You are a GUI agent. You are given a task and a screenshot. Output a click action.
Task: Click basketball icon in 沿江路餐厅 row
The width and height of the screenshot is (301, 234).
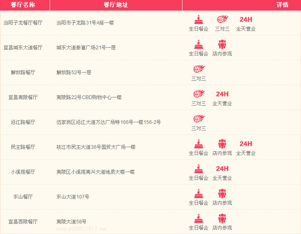point(199,119)
